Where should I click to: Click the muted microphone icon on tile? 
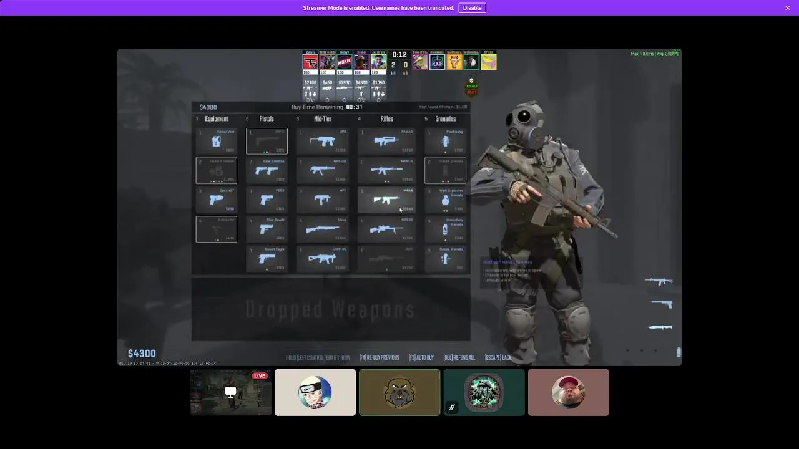(452, 408)
